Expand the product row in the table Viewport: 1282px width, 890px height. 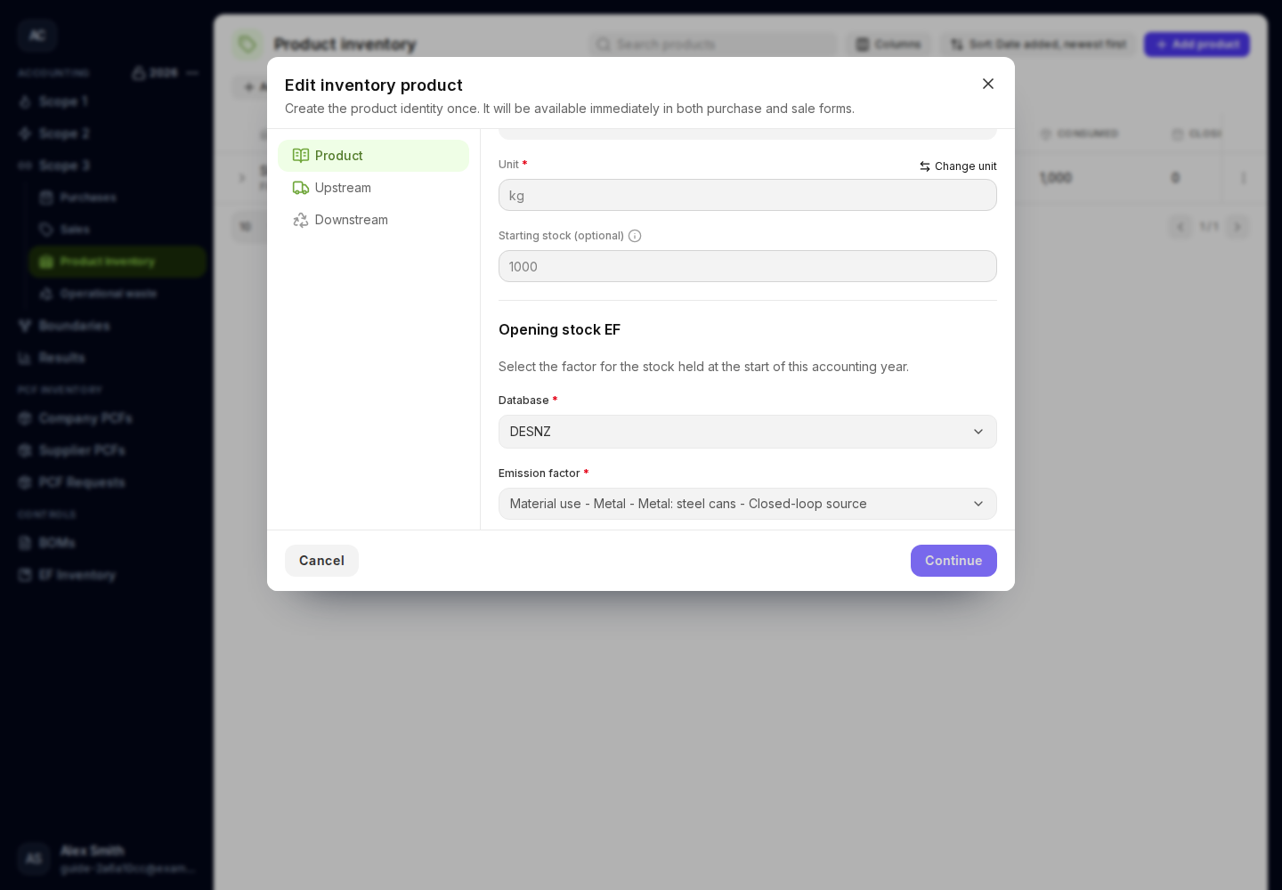[x=242, y=178]
